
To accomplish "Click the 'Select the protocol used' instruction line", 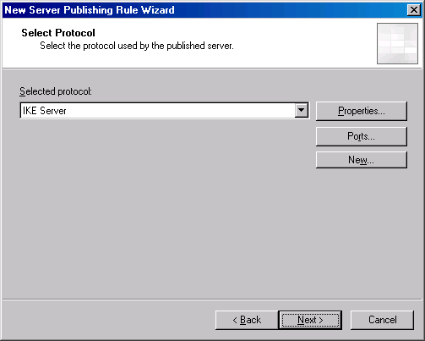I will point(137,46).
